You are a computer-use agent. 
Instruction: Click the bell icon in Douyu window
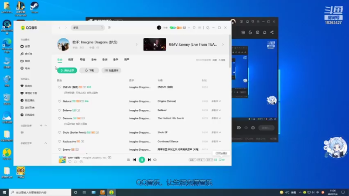(x=265, y=32)
